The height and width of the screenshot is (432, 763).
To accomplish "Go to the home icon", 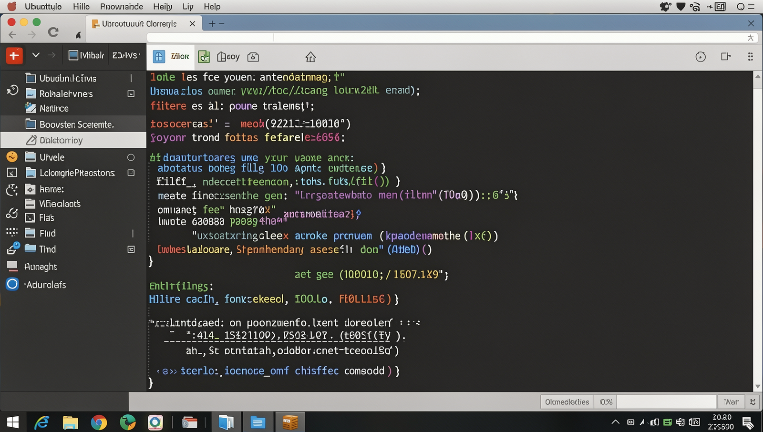I will pos(310,57).
